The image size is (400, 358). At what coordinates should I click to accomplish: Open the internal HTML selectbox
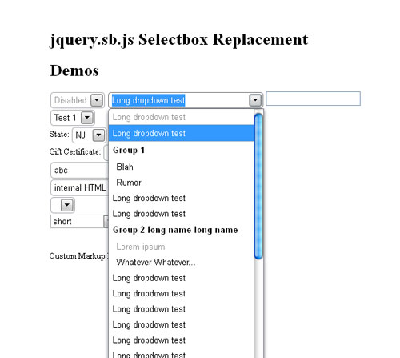point(79,188)
